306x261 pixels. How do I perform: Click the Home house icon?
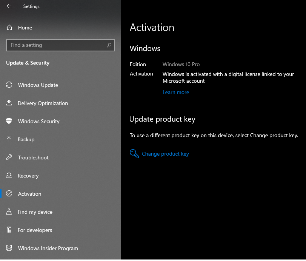(9, 28)
